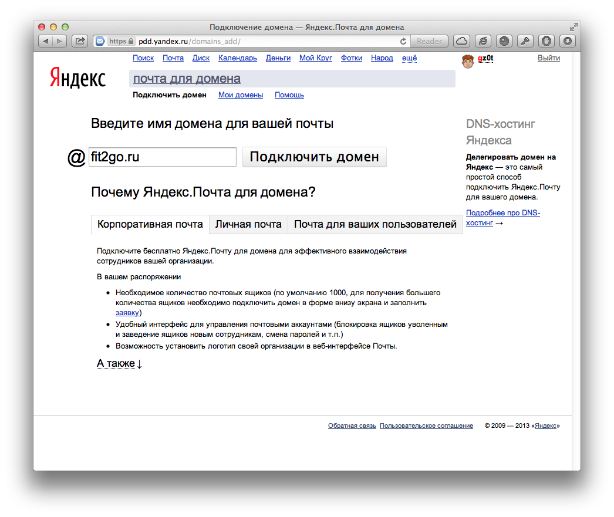614x517 pixels.
Task: Click Выйти to log out
Action: point(549,58)
